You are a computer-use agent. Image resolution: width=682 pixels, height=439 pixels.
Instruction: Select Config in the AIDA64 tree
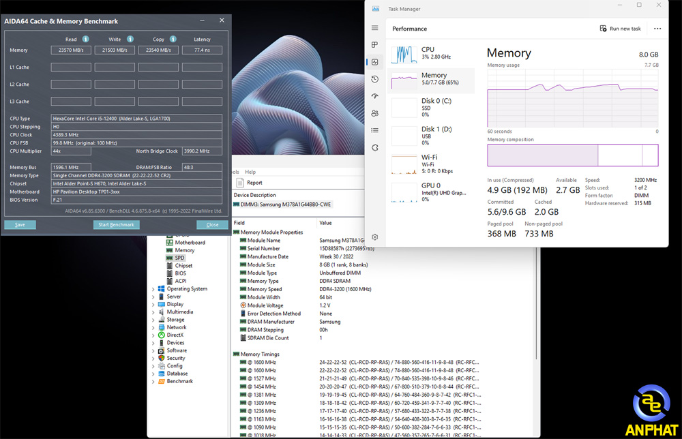(175, 365)
